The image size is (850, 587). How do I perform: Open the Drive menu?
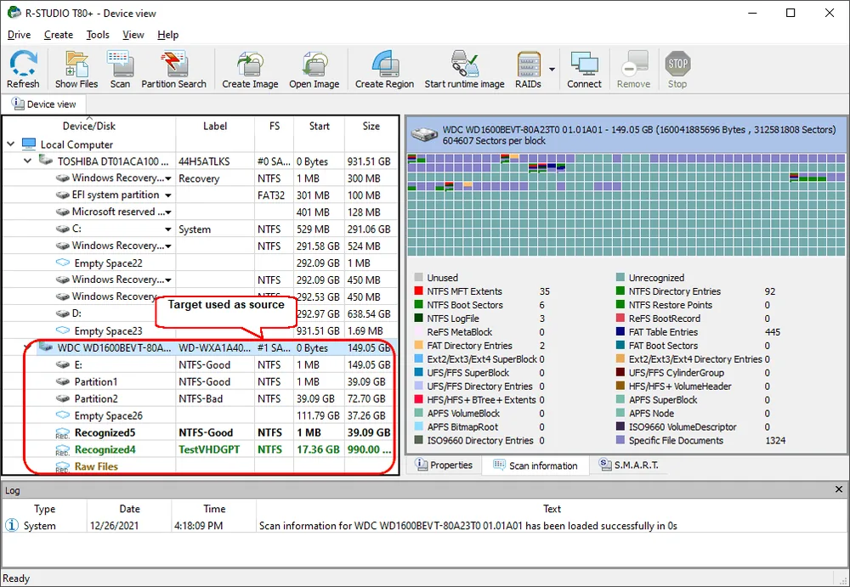pos(19,35)
